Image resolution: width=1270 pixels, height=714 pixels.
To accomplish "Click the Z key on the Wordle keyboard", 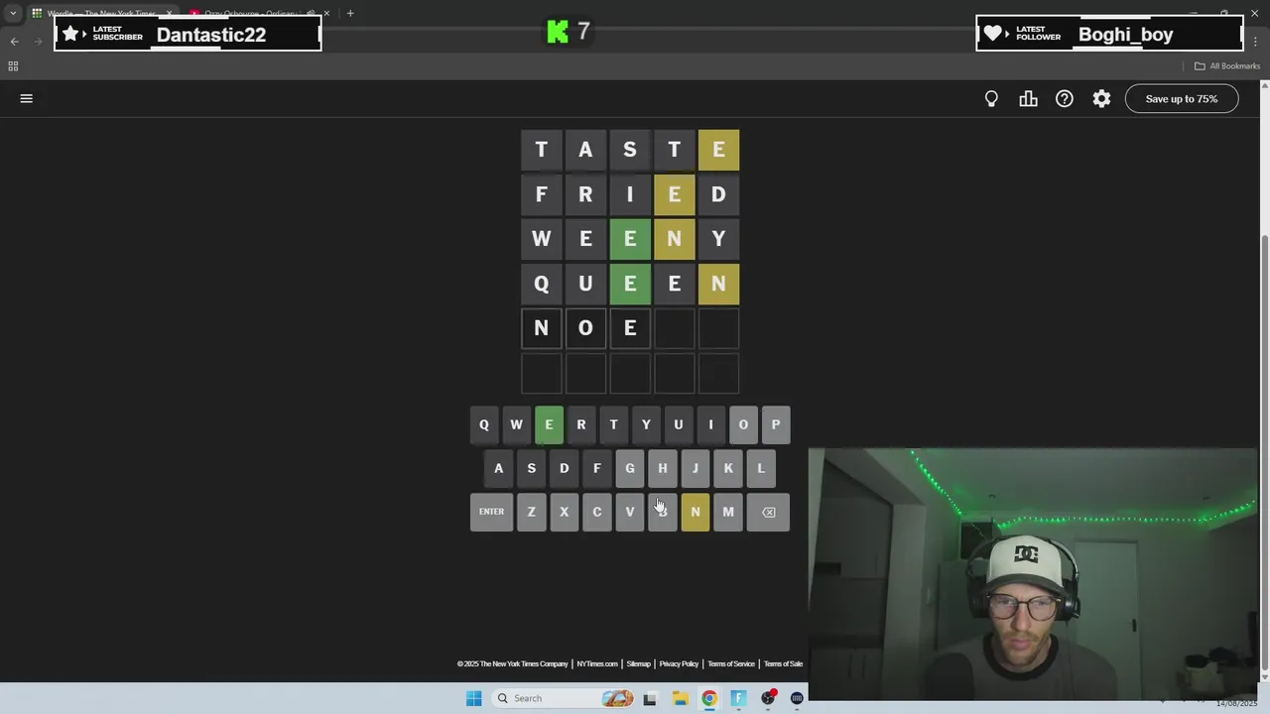I will 531,512.
